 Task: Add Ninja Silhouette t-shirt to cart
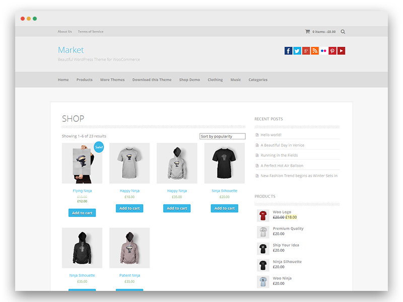point(224,208)
